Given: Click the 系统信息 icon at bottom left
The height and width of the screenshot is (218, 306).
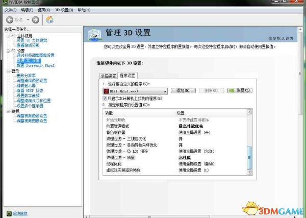Looking at the screenshot, I should point(9,213).
